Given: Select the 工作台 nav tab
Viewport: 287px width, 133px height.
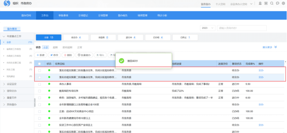Looking at the screenshot, I should click(45, 16).
